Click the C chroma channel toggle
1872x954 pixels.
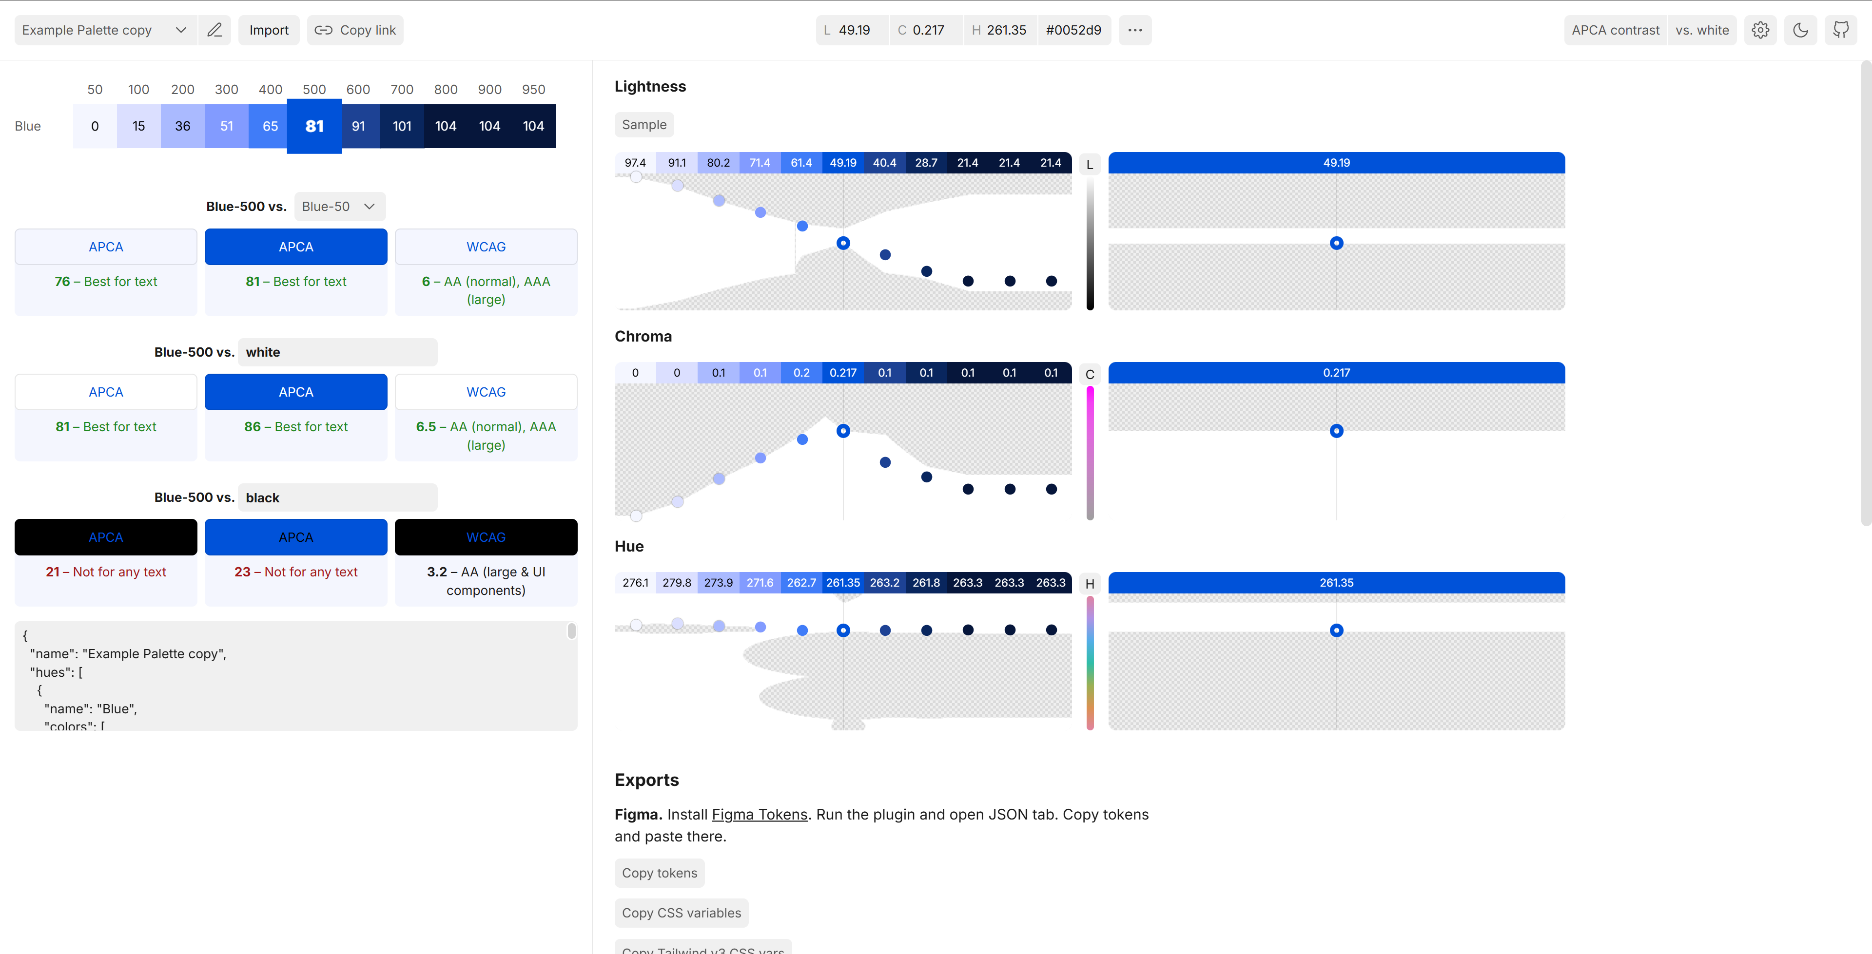[1090, 374]
